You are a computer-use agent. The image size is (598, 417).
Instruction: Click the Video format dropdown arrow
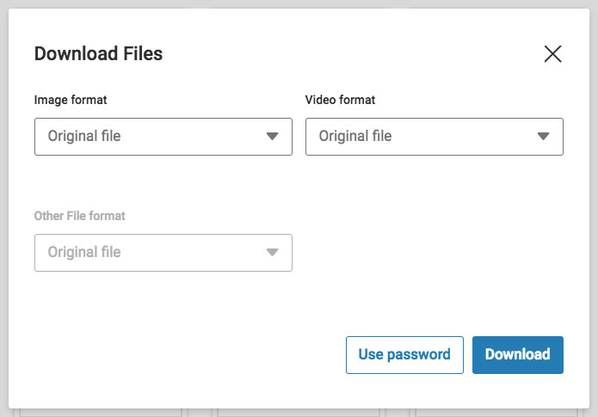point(543,136)
